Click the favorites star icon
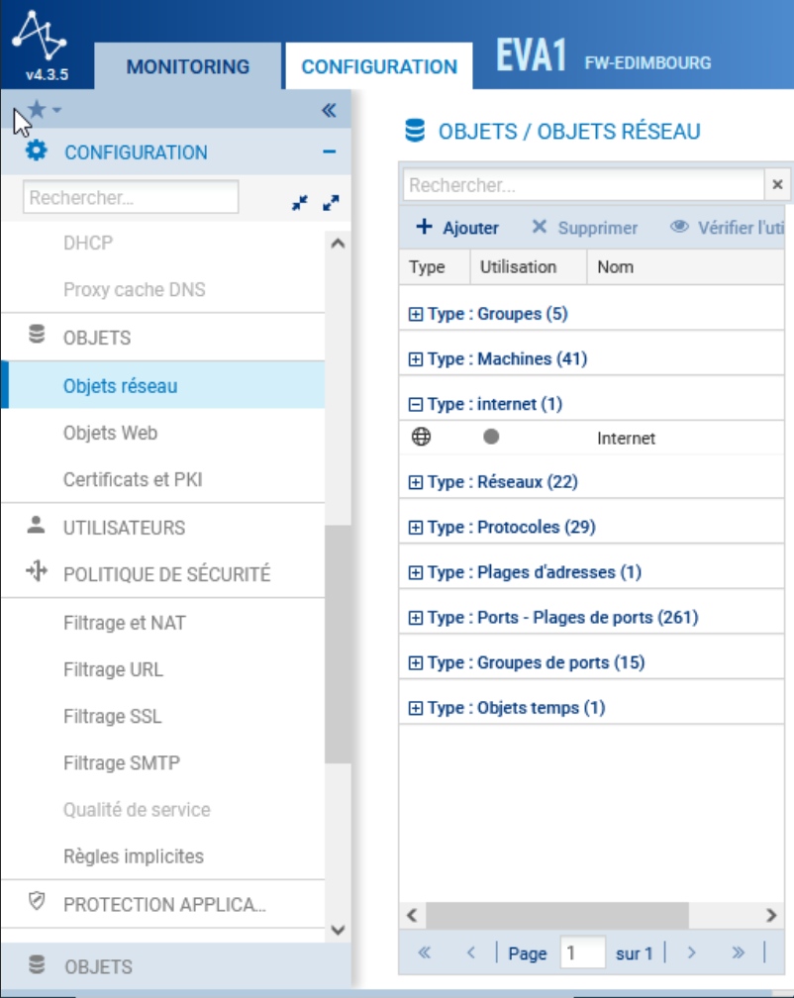This screenshot has width=794, height=998. (x=37, y=109)
